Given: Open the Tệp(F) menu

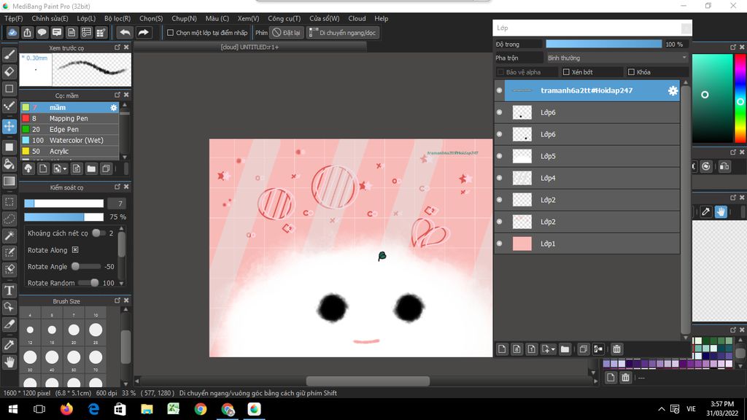Looking at the screenshot, I should 13,18.
